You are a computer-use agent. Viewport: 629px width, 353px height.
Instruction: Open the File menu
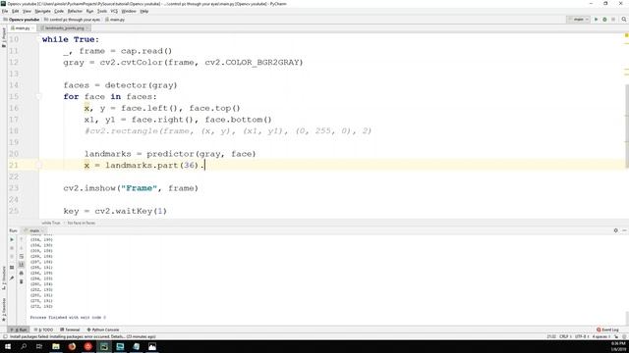(x=5, y=11)
